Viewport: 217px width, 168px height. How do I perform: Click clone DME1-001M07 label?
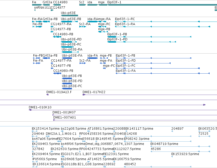(64, 112)
